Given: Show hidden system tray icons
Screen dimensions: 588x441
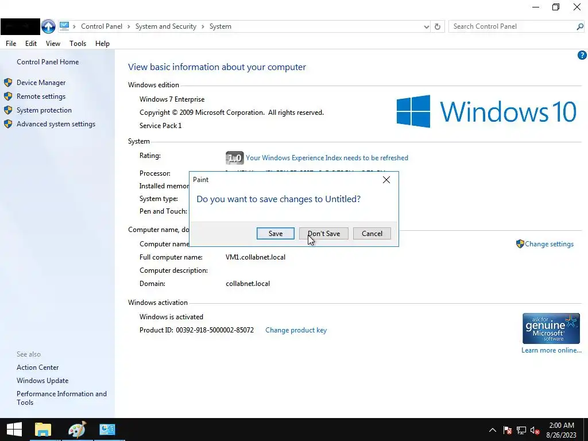Looking at the screenshot, I should [492, 430].
